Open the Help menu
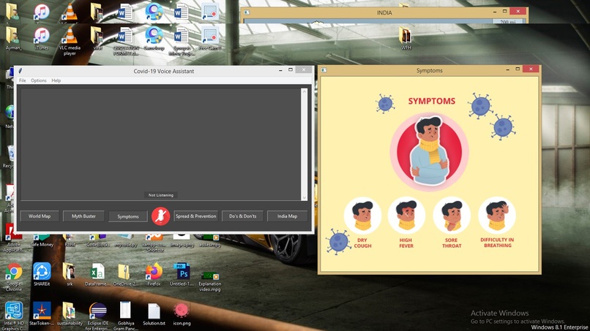The width and height of the screenshot is (590, 331). coord(56,80)
